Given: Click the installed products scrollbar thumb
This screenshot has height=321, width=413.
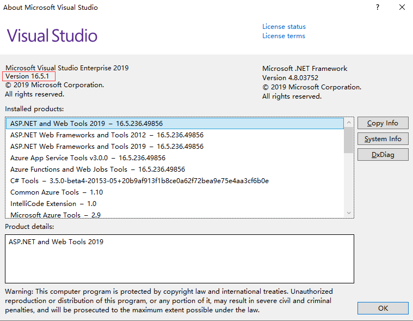Looking at the screenshot, I should (x=348, y=140).
